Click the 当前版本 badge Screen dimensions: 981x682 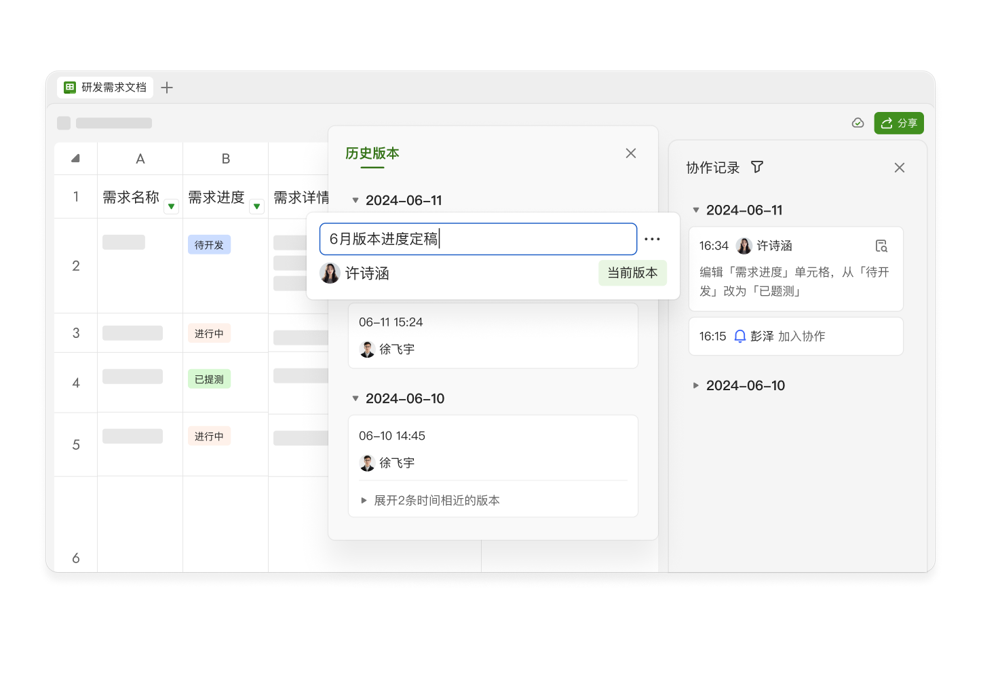point(632,273)
